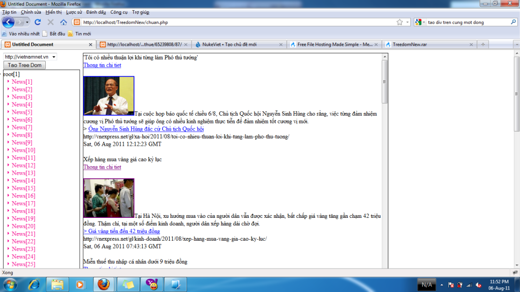Select News[14] in the tree
This screenshot has width=520, height=292.
point(23,181)
